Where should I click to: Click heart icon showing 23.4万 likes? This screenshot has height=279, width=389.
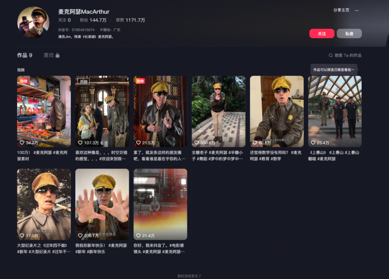[313, 143]
